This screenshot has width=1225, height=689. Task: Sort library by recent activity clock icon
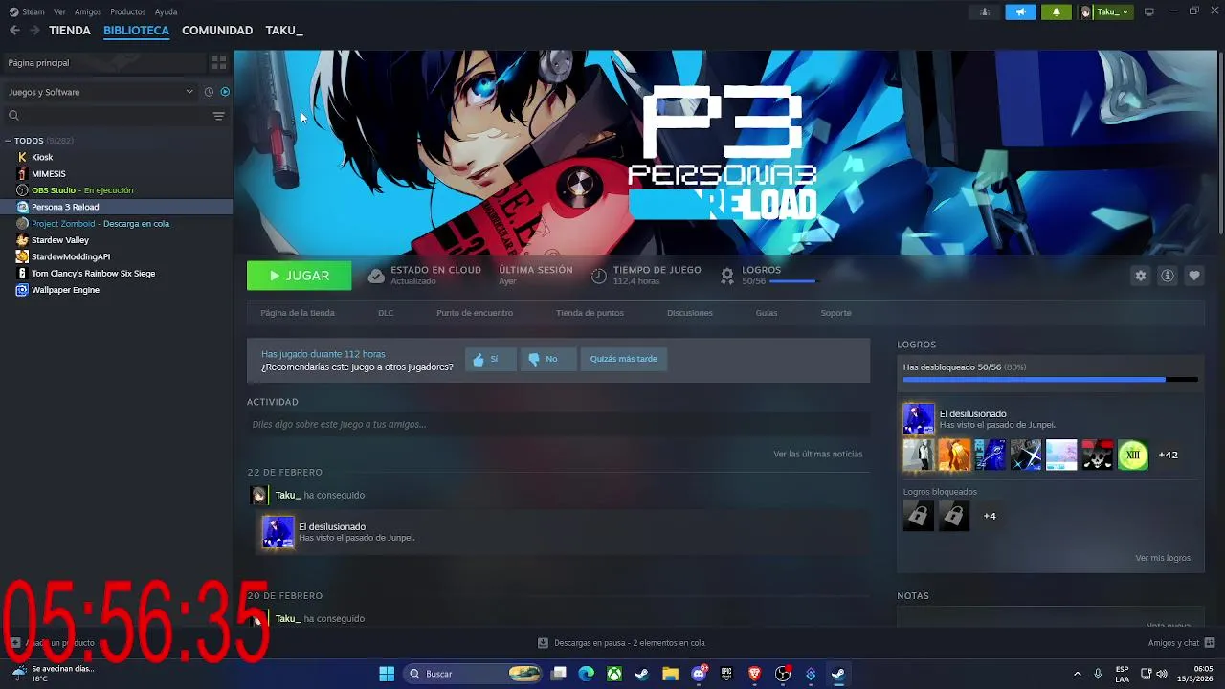point(209,92)
